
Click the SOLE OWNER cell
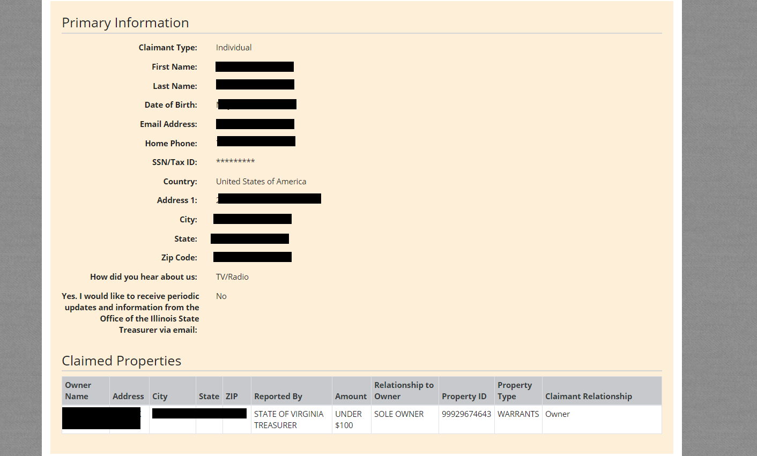click(x=398, y=414)
